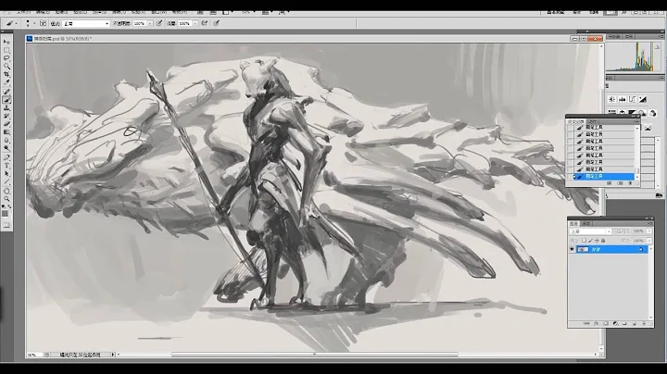This screenshot has height=374, width=667.
Task: Add a Brightness/Contrast adjustment
Action: point(611,99)
